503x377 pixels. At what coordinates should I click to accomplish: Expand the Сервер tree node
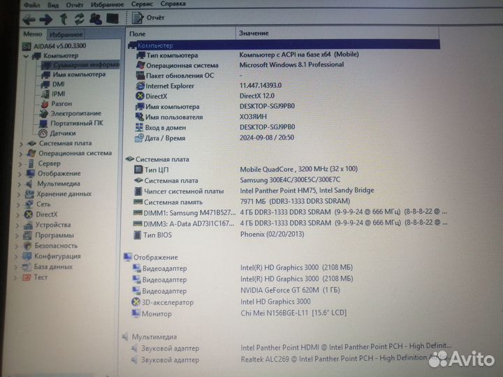coord(20,164)
